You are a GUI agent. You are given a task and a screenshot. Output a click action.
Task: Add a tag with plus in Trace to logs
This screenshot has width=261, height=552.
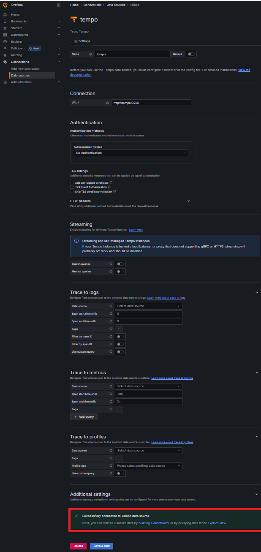click(119, 329)
